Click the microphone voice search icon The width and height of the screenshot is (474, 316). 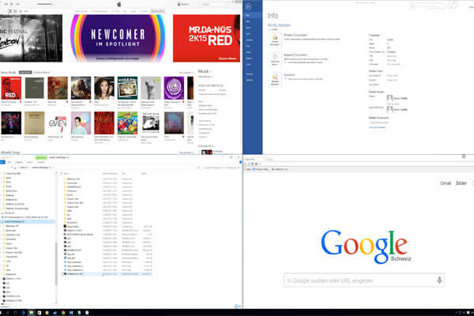point(439,280)
